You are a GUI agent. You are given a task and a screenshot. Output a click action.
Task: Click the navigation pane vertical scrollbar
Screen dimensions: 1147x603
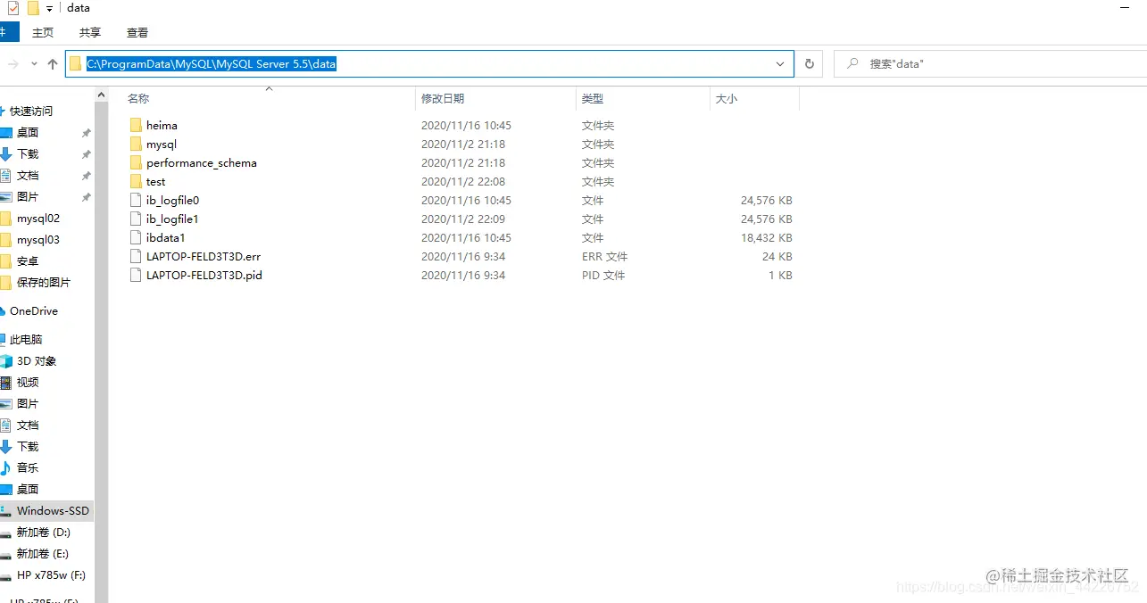[x=101, y=344]
